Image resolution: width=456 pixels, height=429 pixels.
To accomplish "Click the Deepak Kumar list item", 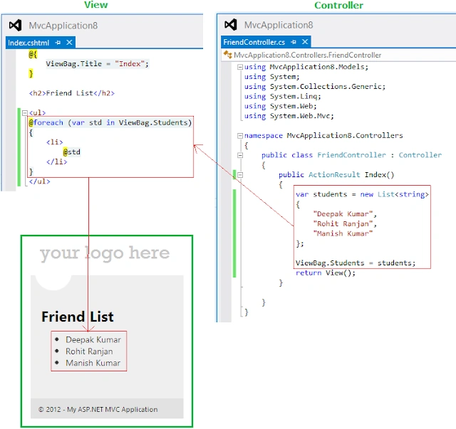I will (x=93, y=339).
